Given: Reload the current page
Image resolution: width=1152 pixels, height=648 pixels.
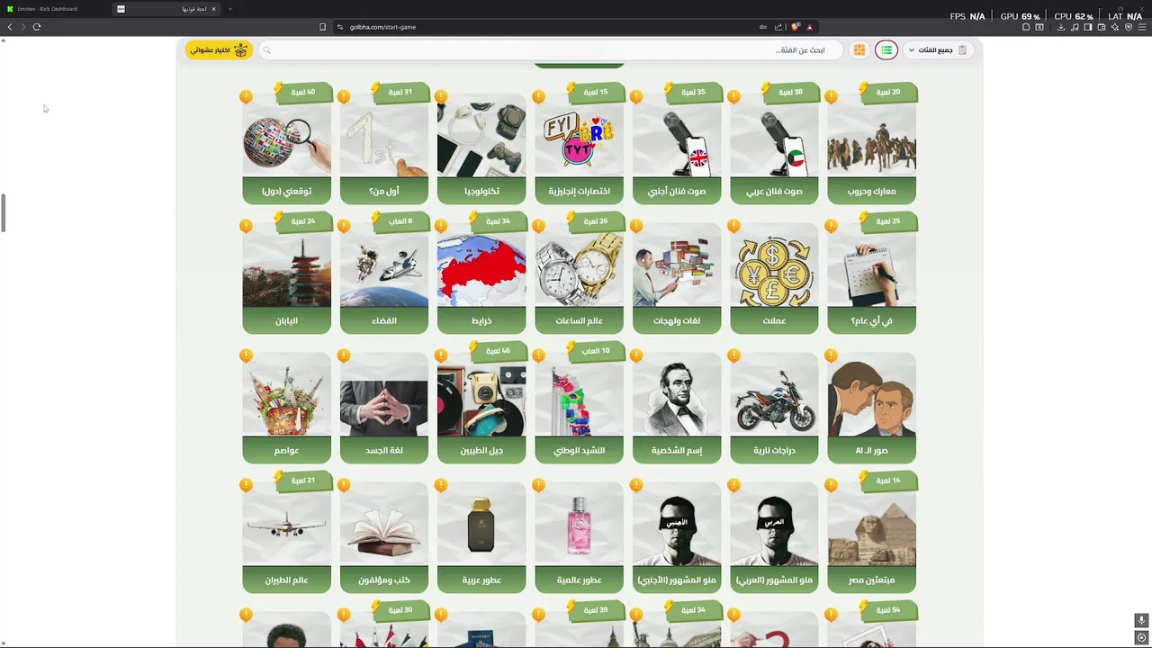Looking at the screenshot, I should pyautogui.click(x=37, y=27).
